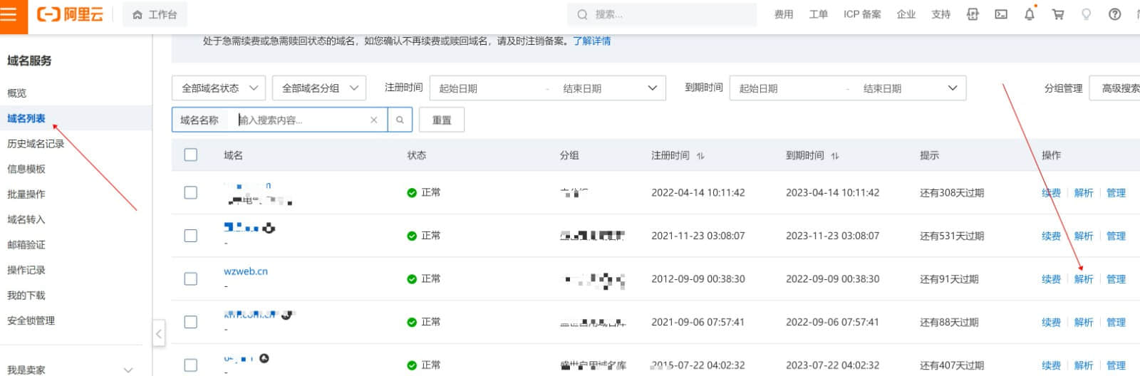Image resolution: width=1140 pixels, height=376 pixels.
Task: Click 解析 link for wzweb.cn
Action: pyautogui.click(x=1083, y=279)
